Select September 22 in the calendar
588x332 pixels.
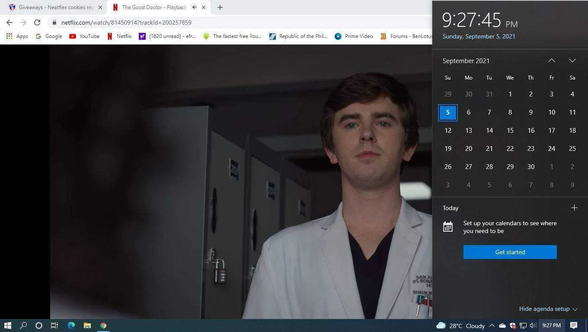click(x=510, y=149)
